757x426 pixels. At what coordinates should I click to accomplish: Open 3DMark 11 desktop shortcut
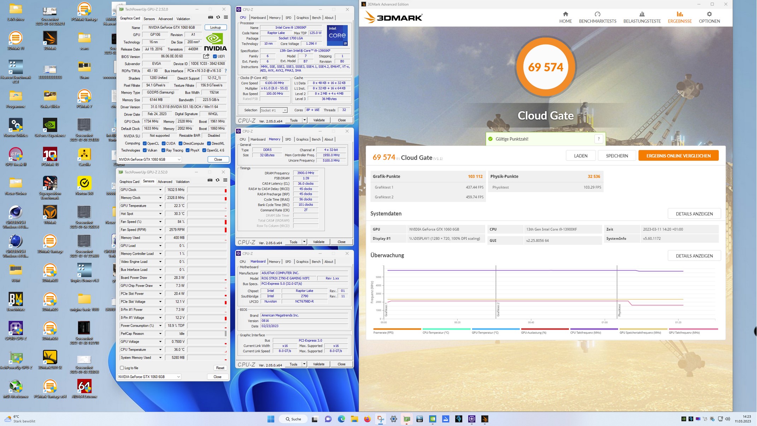coord(16,40)
